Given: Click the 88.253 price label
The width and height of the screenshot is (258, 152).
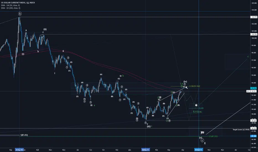Looking at the screenshot, I should pos(254,128).
